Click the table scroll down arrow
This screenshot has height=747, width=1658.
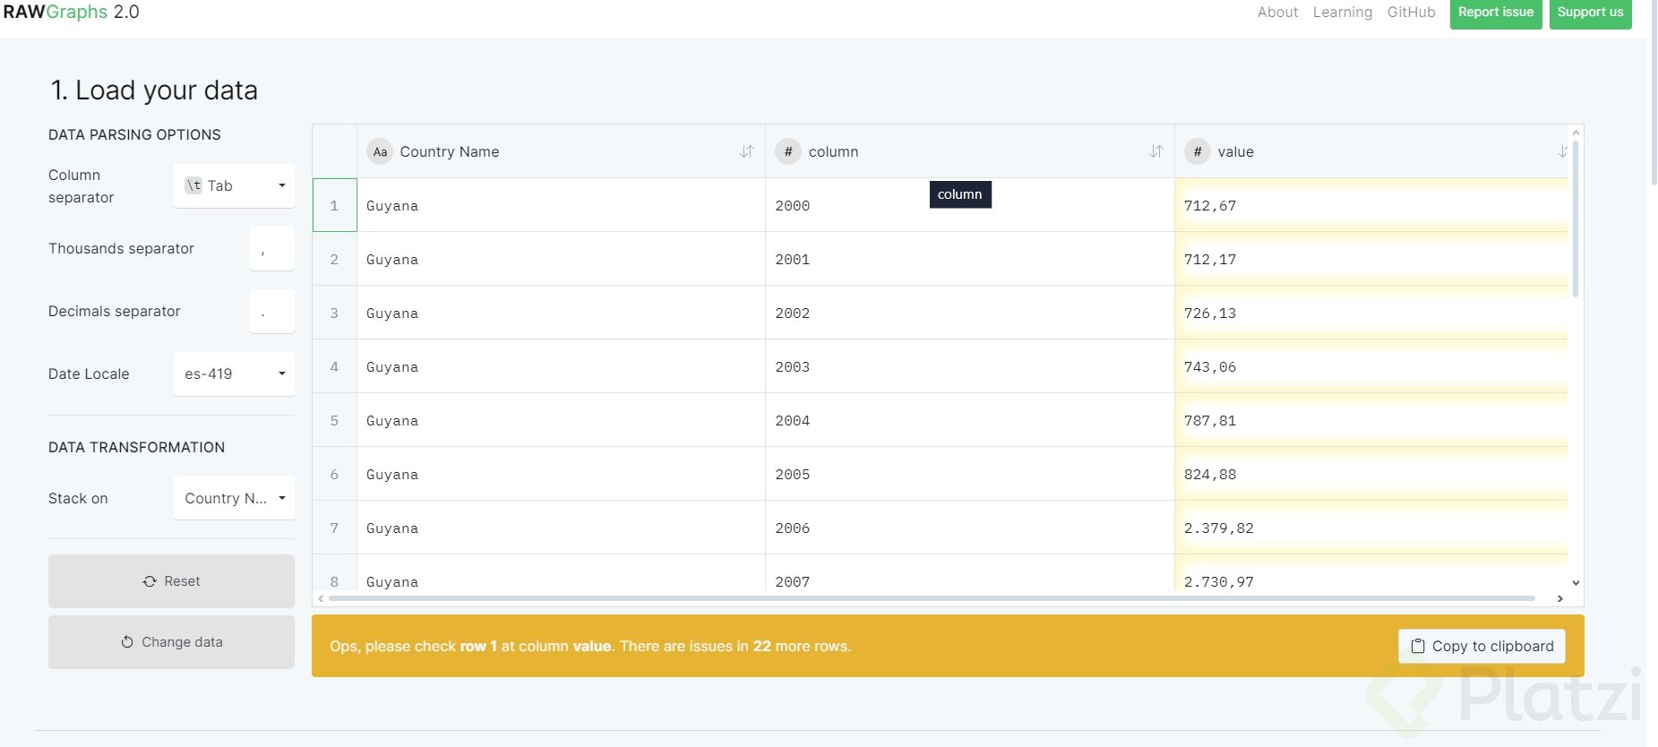(1576, 583)
